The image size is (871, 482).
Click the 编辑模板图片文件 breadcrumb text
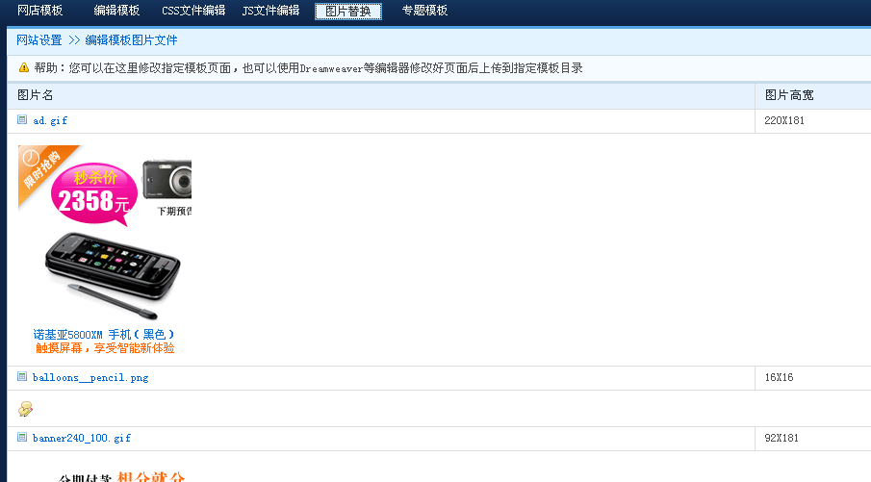point(131,40)
